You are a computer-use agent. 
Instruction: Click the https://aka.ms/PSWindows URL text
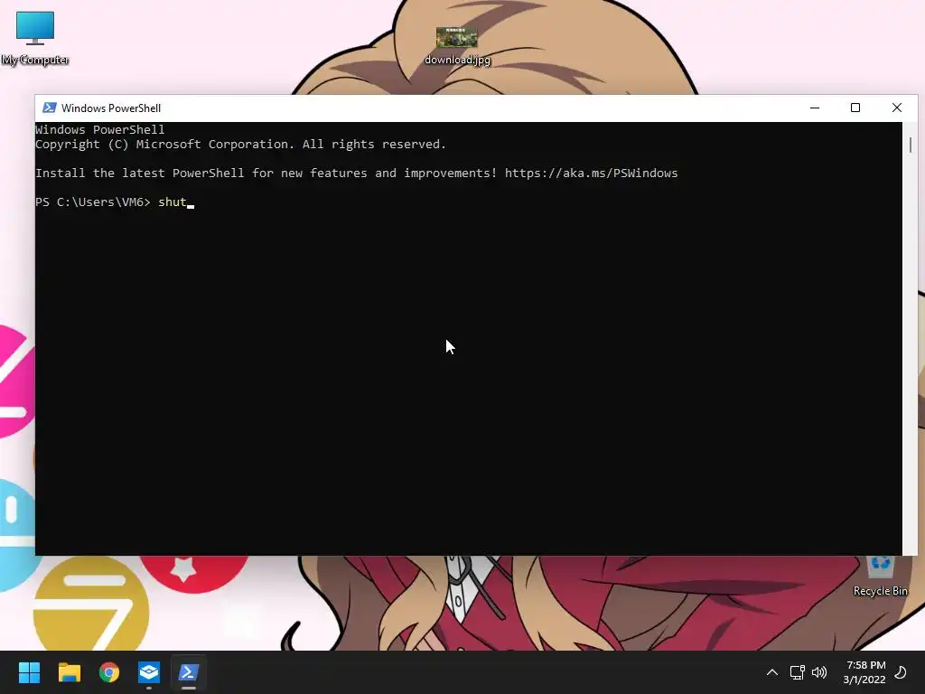[x=591, y=173]
